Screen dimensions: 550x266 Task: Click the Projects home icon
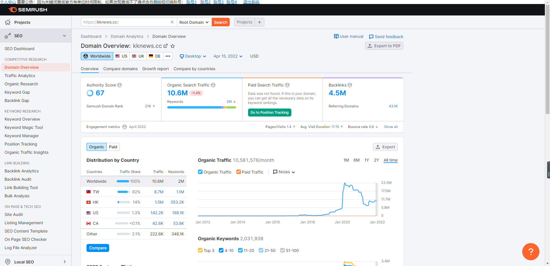coord(8,22)
